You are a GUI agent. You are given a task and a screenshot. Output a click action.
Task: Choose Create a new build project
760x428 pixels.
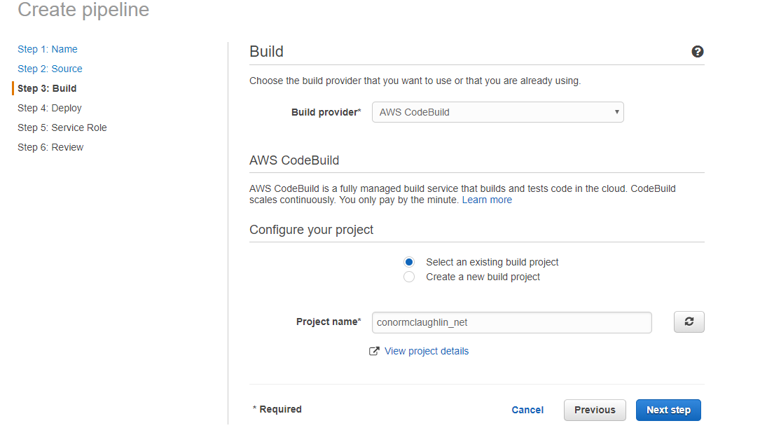pos(409,277)
